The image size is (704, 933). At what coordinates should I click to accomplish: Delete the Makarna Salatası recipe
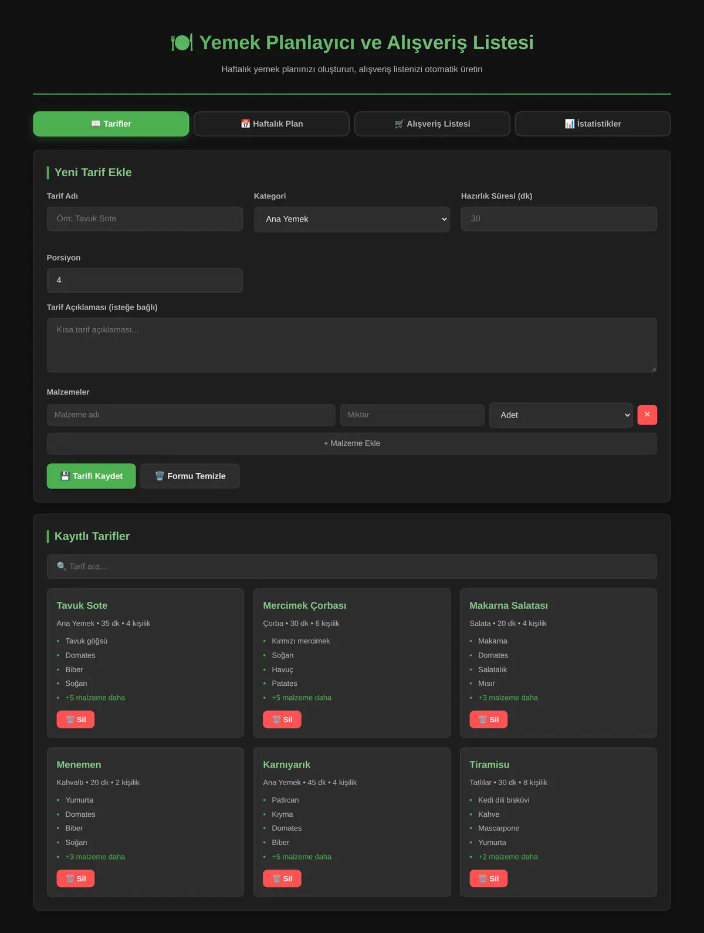click(x=489, y=719)
